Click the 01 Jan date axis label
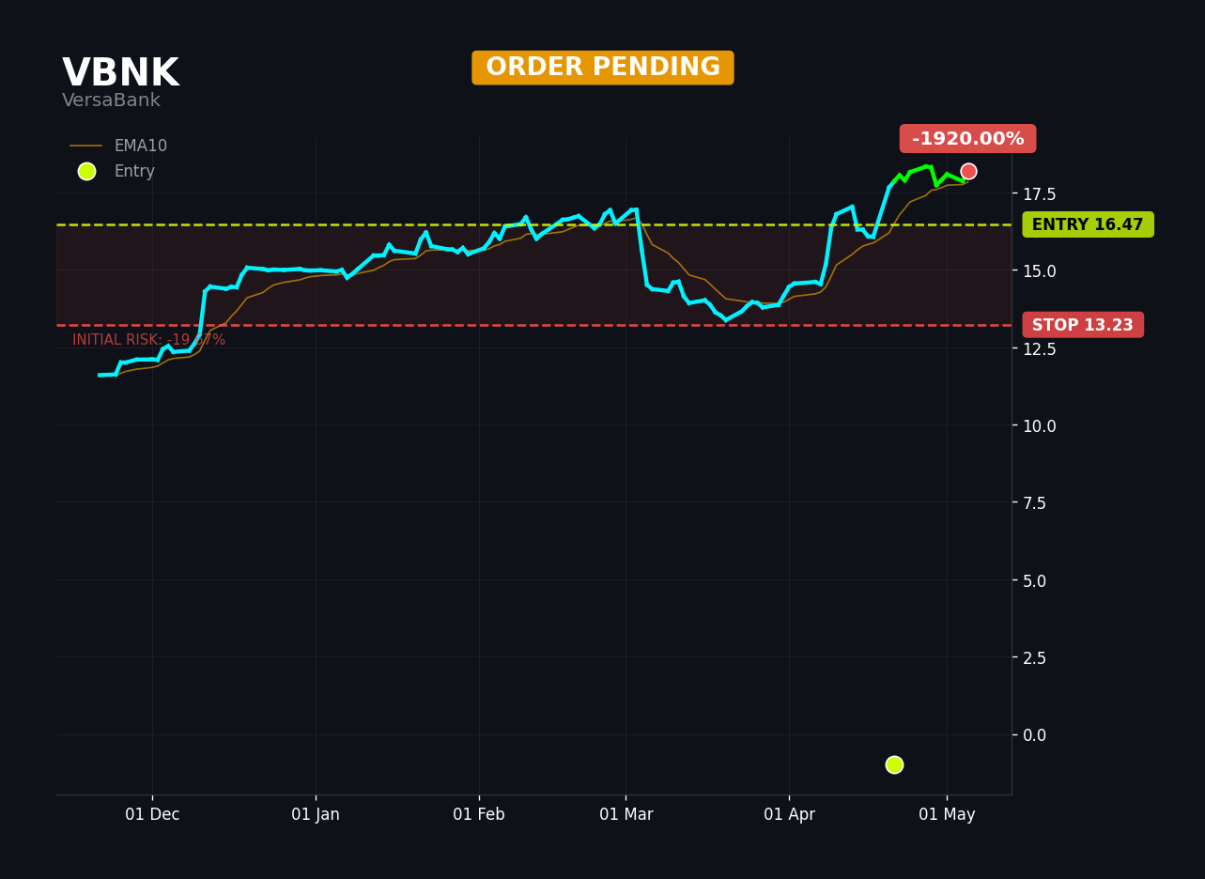The image size is (1205, 879). click(x=316, y=814)
